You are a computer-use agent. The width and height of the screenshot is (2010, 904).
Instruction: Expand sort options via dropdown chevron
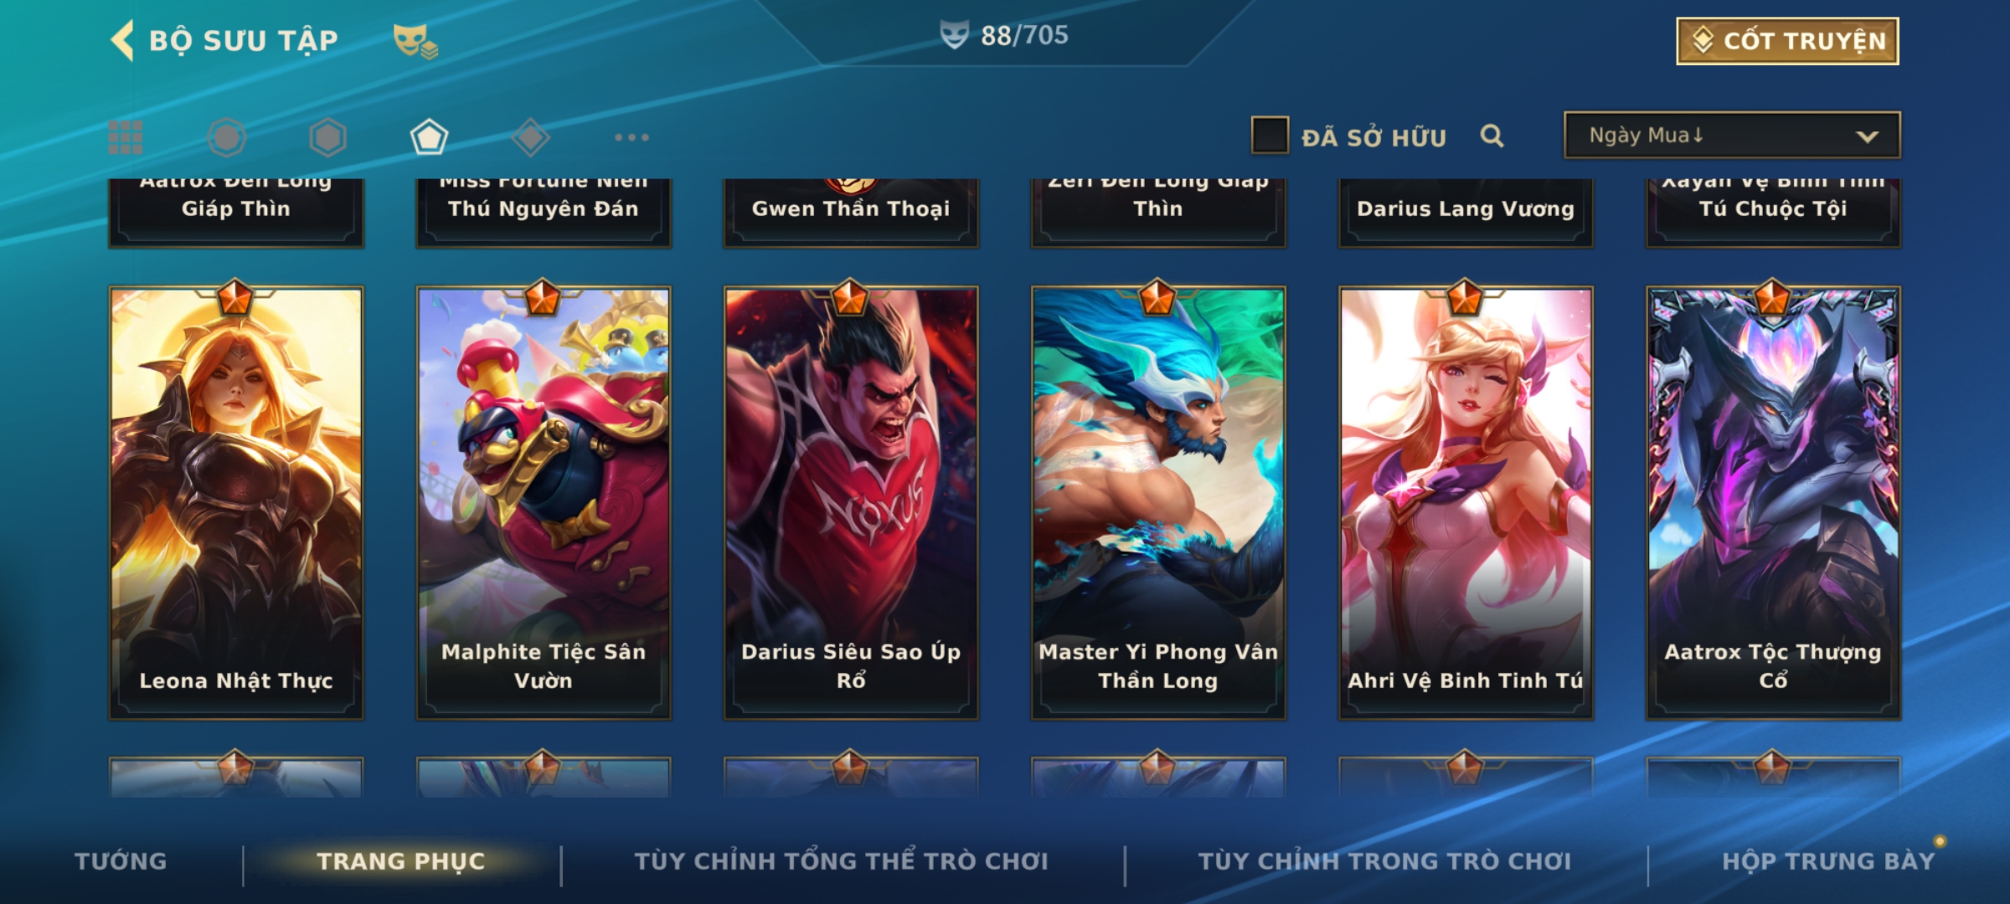[1868, 136]
